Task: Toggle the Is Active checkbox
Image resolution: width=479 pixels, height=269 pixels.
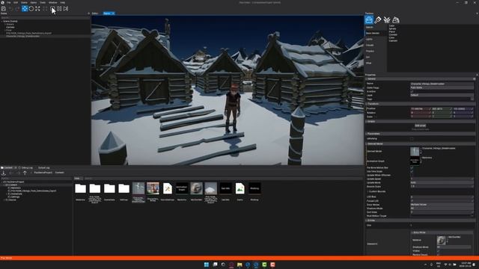Action: (x=412, y=91)
